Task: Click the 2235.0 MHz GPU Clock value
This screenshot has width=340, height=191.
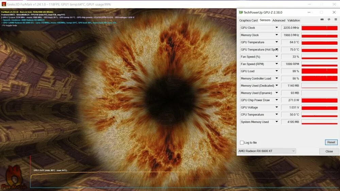Action: tap(291, 28)
